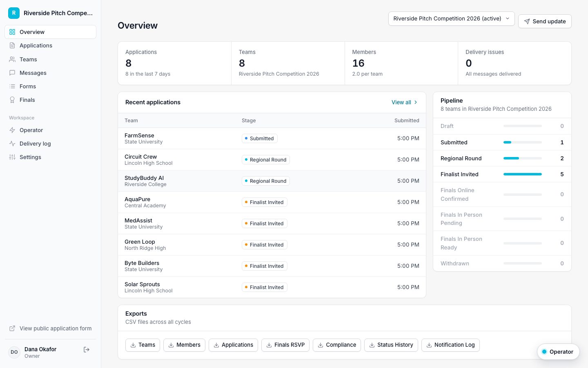Export the Compliance CSV file

(x=337, y=345)
